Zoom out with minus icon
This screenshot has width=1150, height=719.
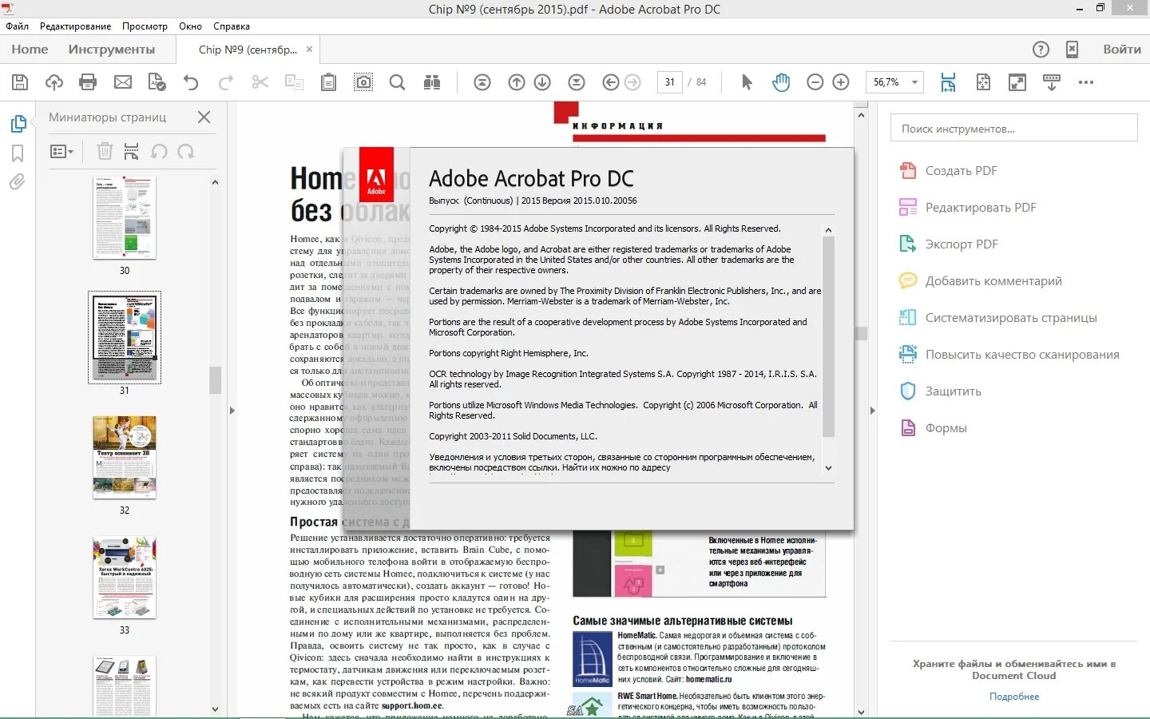pyautogui.click(x=815, y=82)
